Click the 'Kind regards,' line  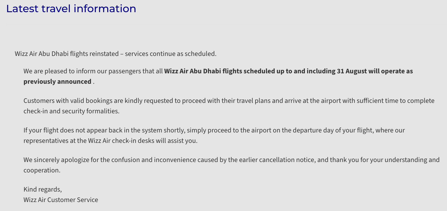tap(43, 190)
